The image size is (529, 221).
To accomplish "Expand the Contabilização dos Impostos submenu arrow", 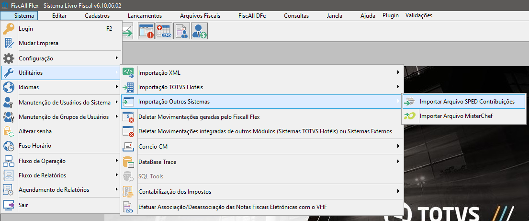I will (x=398, y=191).
